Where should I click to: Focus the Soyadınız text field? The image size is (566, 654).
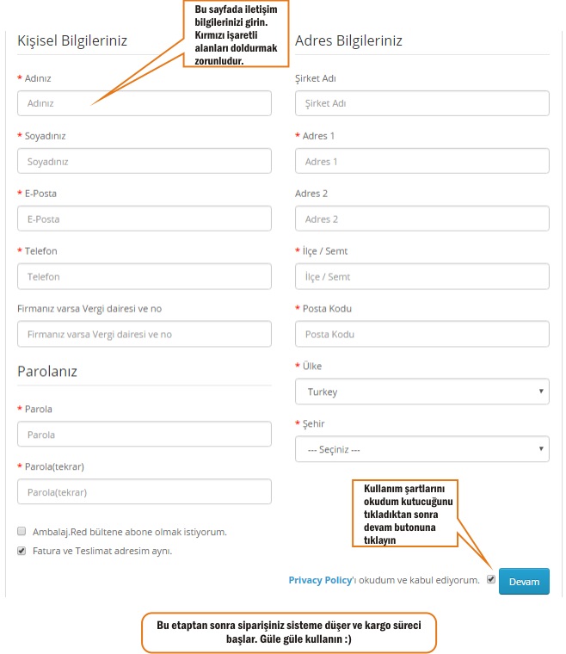pyautogui.click(x=144, y=161)
